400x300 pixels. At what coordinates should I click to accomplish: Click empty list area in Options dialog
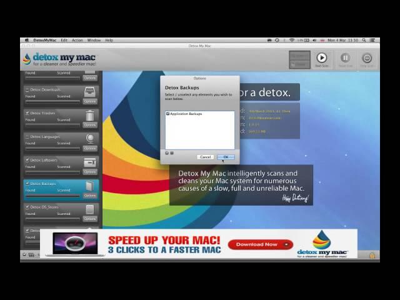click(x=200, y=134)
